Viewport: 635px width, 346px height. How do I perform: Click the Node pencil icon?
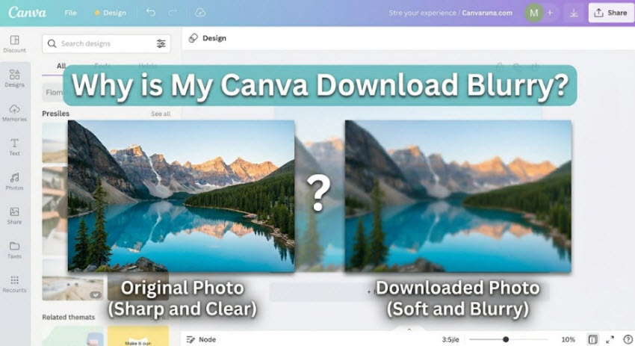pyautogui.click(x=190, y=339)
